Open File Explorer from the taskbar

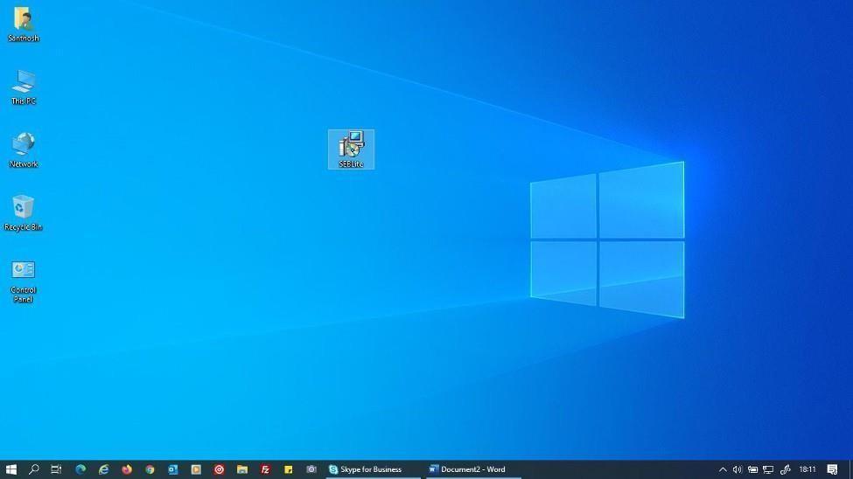point(242,469)
